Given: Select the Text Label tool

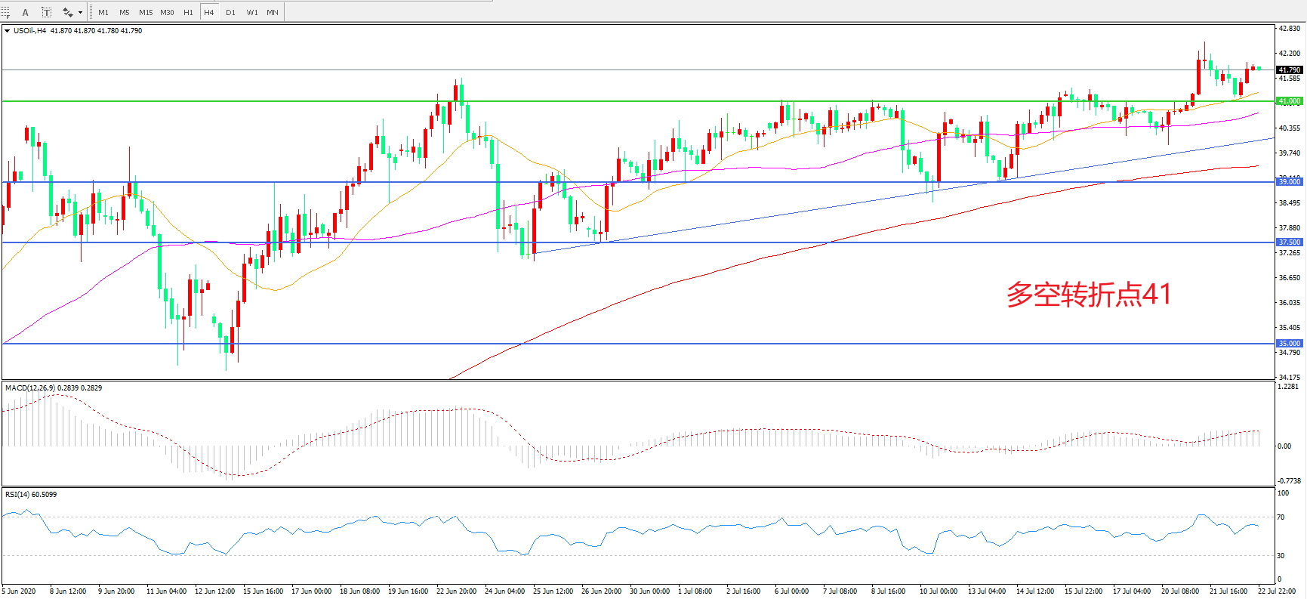Looking at the screenshot, I should point(46,12).
